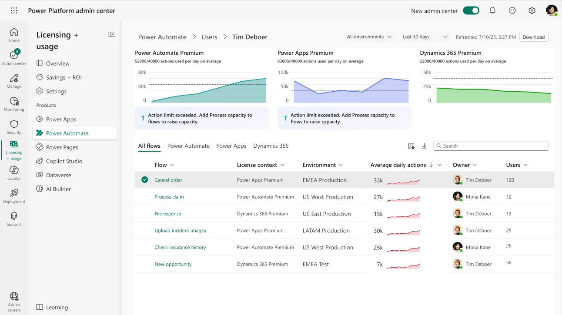Open the user profile avatar
The image size is (562, 315).
(552, 10)
